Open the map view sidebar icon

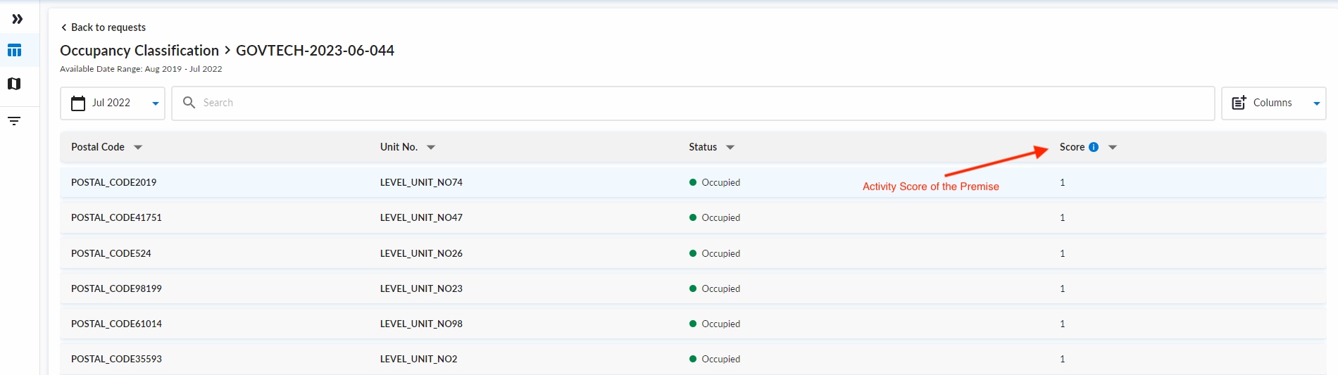pyautogui.click(x=14, y=84)
